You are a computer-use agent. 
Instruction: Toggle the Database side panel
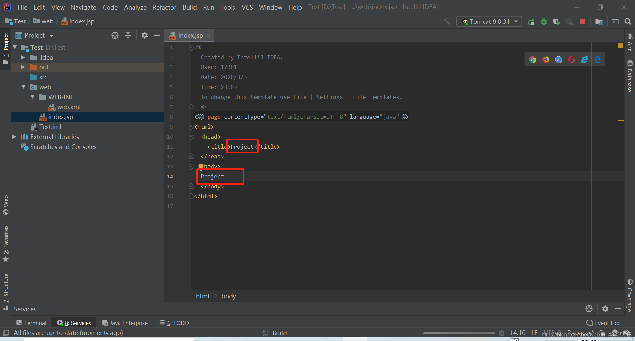pos(630,76)
